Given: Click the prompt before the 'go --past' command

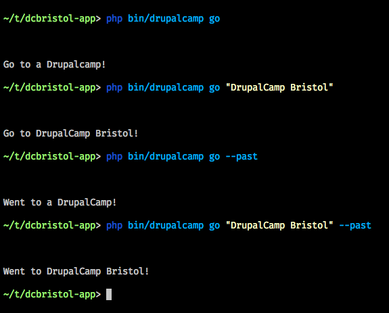Looking at the screenshot, I should click(x=52, y=157).
